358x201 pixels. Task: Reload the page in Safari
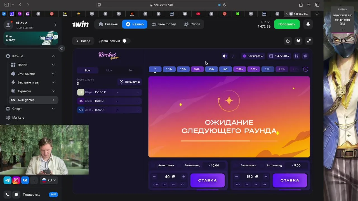pyautogui.click(x=224, y=5)
